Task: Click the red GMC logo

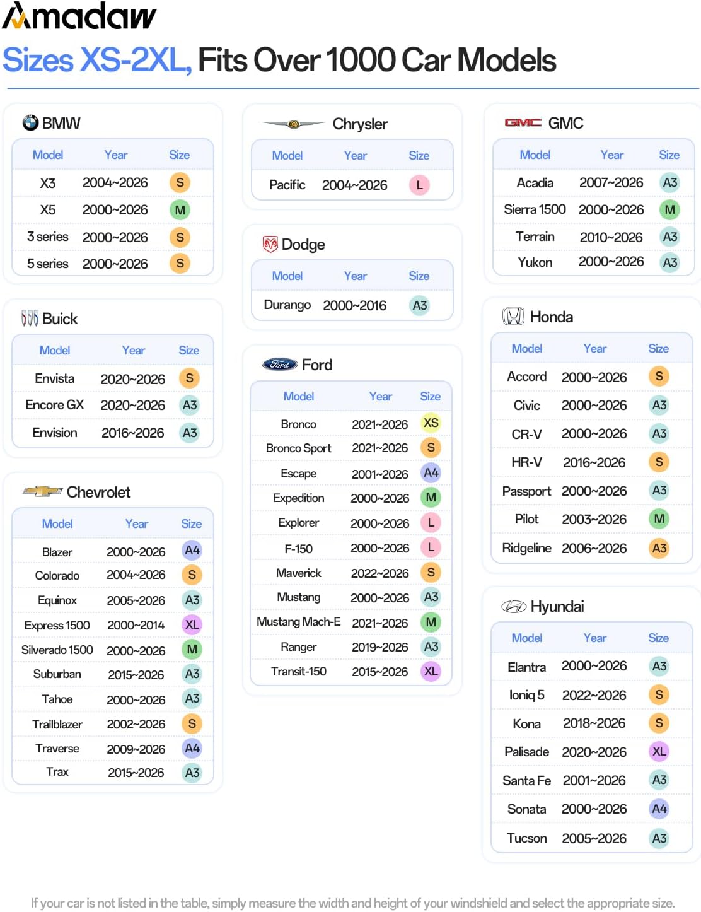Action: (x=523, y=122)
